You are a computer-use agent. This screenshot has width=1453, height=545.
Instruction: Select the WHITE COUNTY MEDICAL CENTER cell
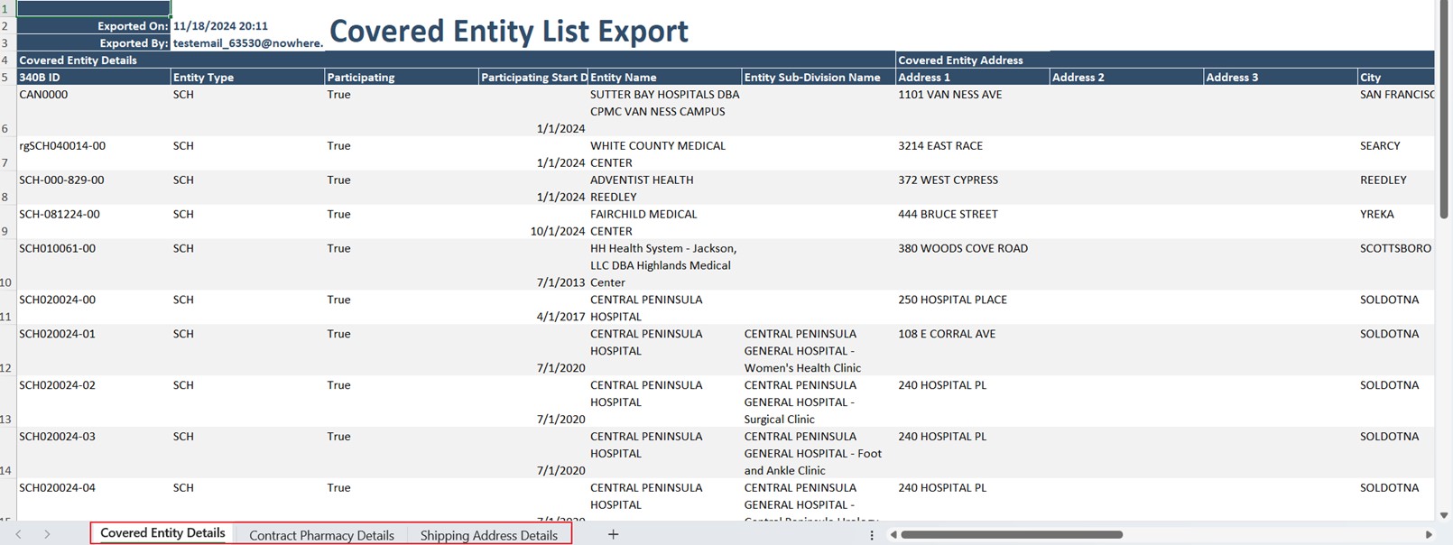(x=663, y=153)
